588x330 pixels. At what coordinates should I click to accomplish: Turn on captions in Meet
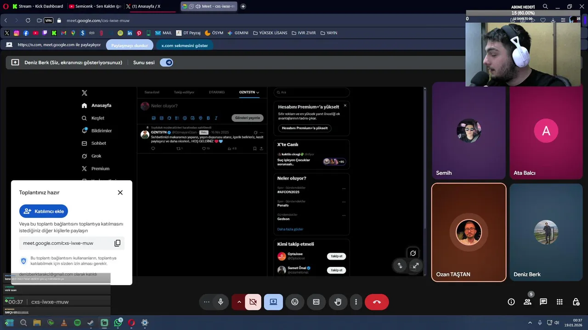click(316, 302)
